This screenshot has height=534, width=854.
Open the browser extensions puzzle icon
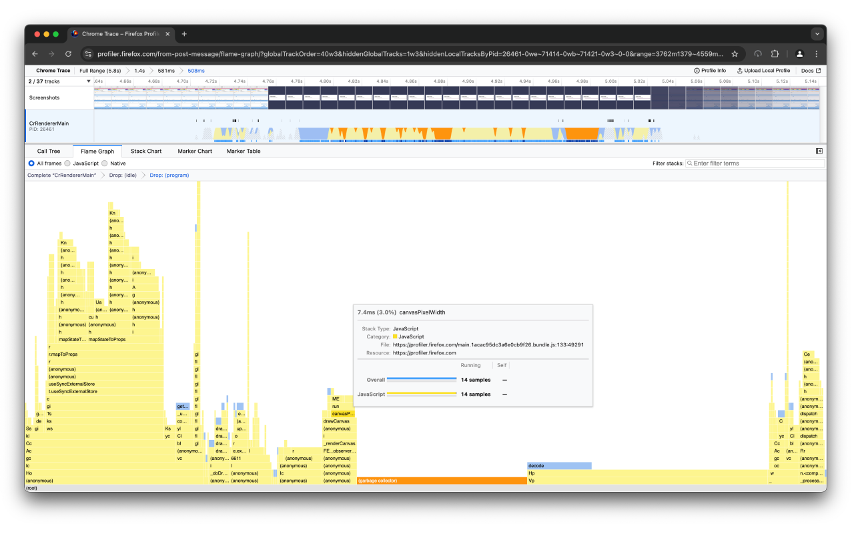click(x=775, y=54)
